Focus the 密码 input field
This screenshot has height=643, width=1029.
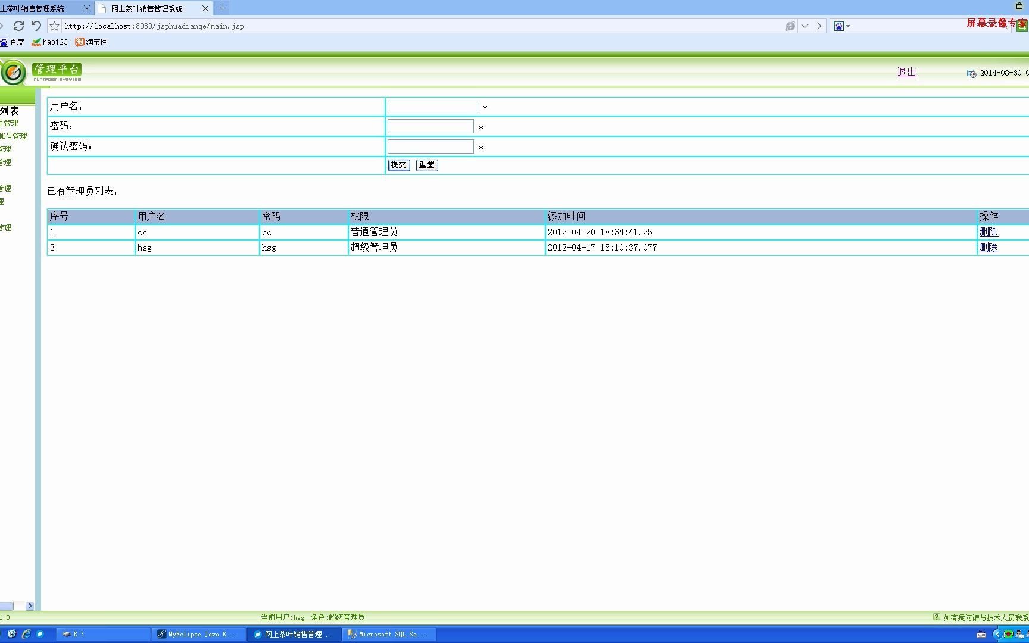(x=431, y=126)
